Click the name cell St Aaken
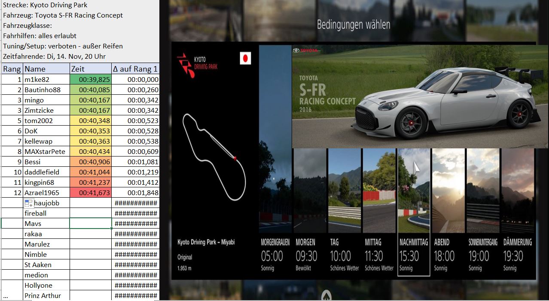Image resolution: width=549 pixels, height=301 pixels. click(46, 265)
